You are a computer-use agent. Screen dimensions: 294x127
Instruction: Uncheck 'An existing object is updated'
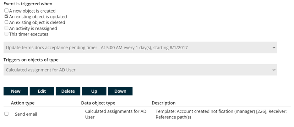pos(6,17)
